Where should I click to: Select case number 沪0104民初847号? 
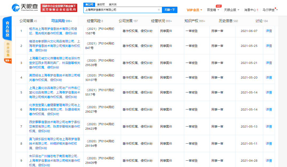pos(100,46)
